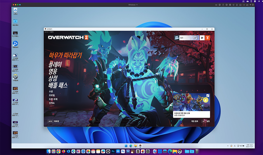Open the Recycle Bin desktop icon
The width and height of the screenshot is (263, 155).
click(15, 11)
